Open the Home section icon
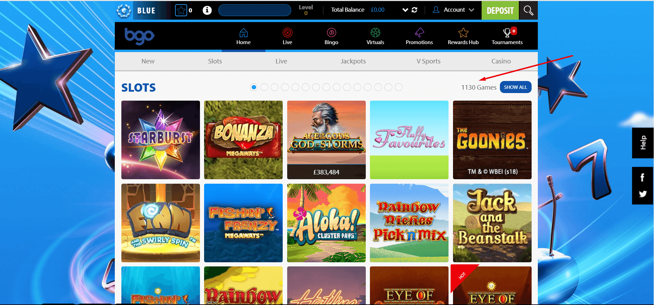This screenshot has width=654, height=305. pos(243,33)
